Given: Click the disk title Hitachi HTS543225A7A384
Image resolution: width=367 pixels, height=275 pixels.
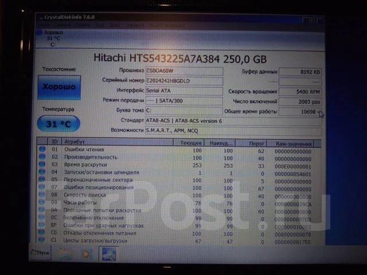Looking at the screenshot, I should (x=157, y=58).
